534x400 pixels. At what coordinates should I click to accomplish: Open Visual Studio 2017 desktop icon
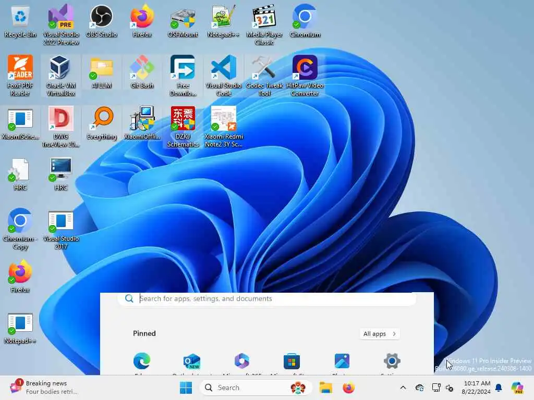(x=61, y=229)
